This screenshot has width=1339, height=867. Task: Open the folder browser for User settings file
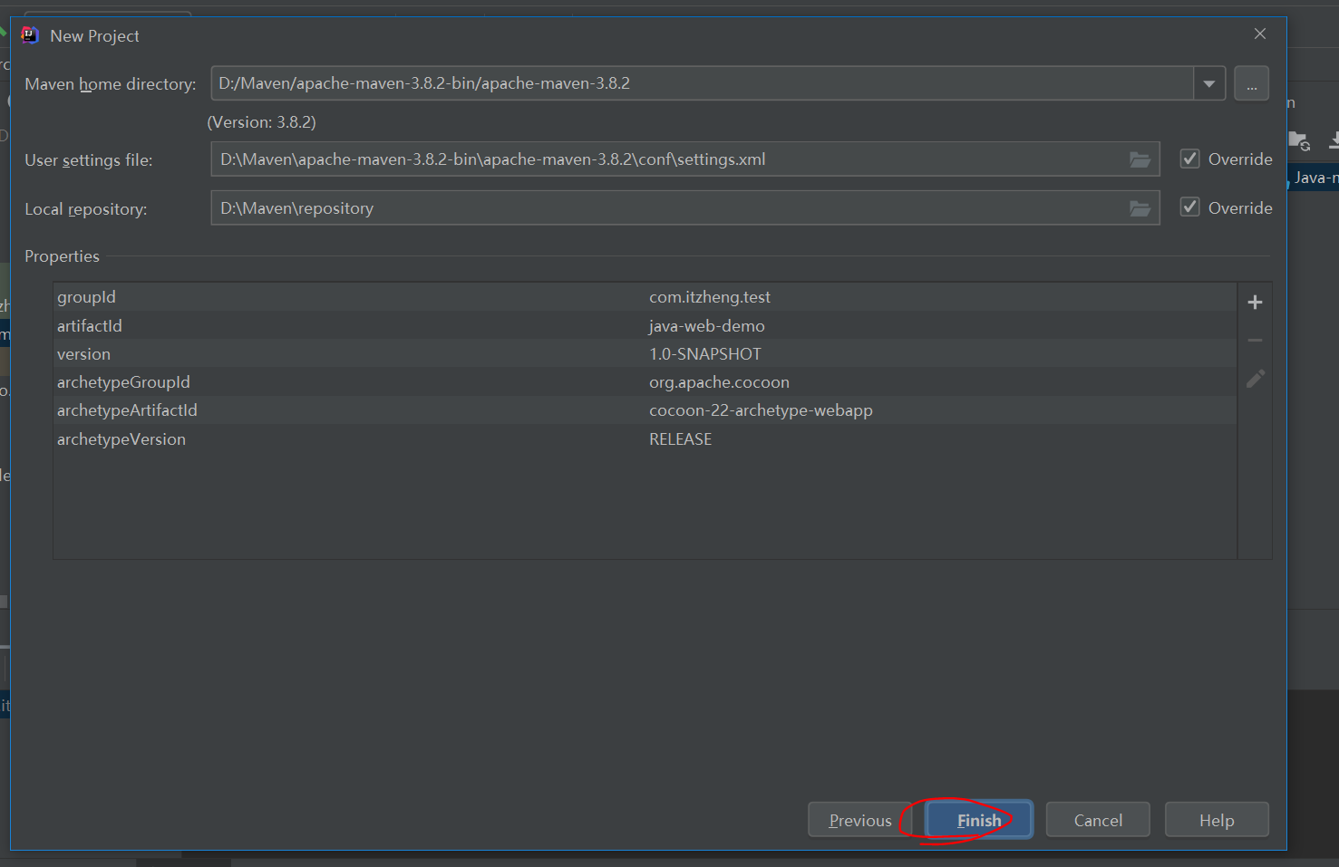click(1140, 159)
